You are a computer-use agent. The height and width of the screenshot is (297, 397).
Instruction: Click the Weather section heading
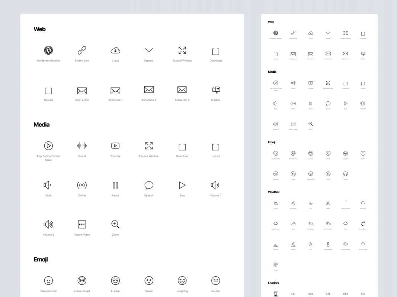273,192
